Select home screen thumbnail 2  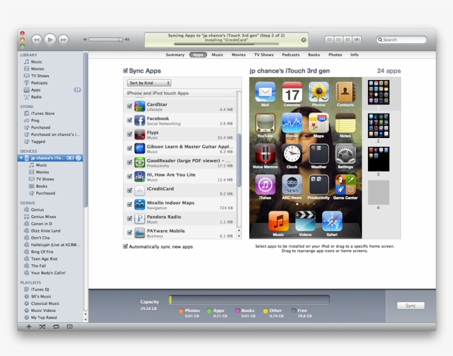coord(378,126)
